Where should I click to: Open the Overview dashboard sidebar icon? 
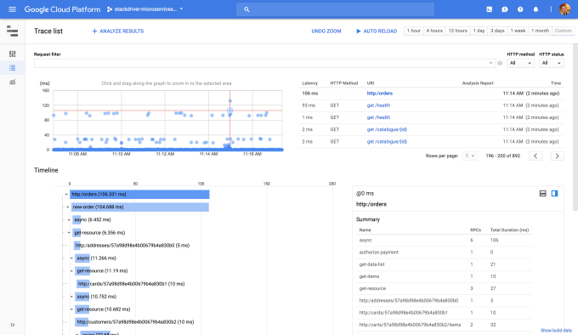coord(12,54)
